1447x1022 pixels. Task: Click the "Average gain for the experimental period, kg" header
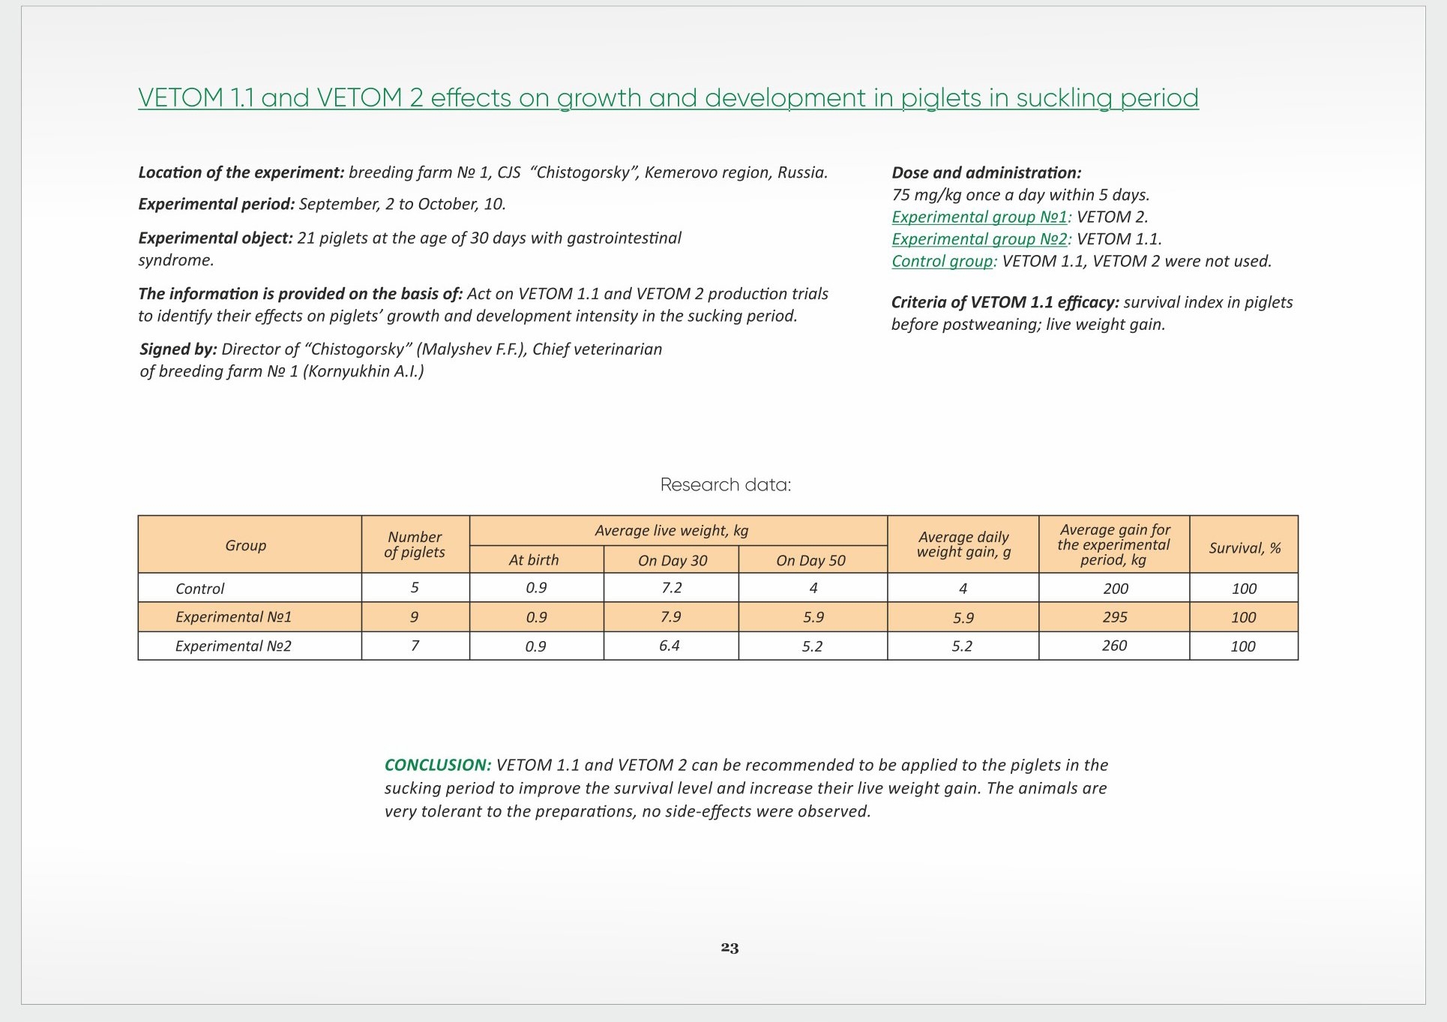tap(1114, 545)
